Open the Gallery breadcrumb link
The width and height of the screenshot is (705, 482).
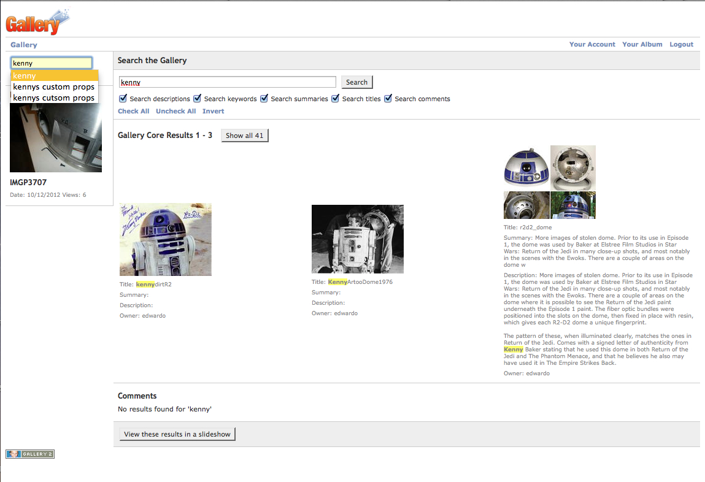click(24, 45)
